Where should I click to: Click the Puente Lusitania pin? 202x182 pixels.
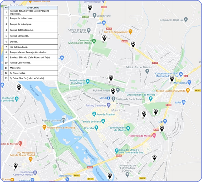point(63,120)
